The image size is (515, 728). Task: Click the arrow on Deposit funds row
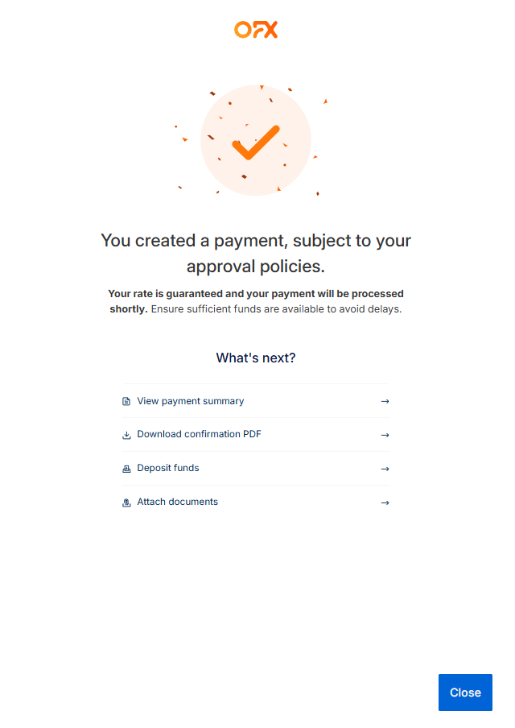coord(385,469)
